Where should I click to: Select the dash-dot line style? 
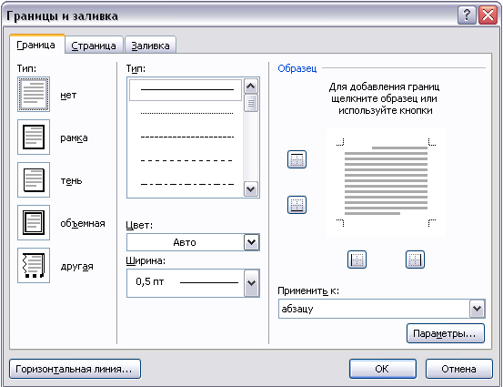187,184
